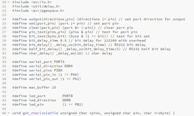This screenshot has width=194, height=116.
Task: Click line number 24 in gutter
Action: (x=4, y=19)
